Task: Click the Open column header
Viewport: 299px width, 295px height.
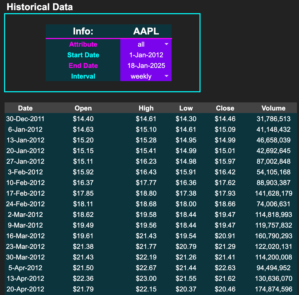Action: coord(83,108)
